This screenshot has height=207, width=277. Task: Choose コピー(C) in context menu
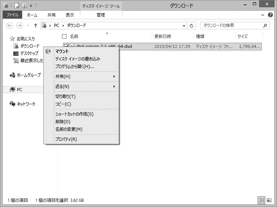pos(63,104)
